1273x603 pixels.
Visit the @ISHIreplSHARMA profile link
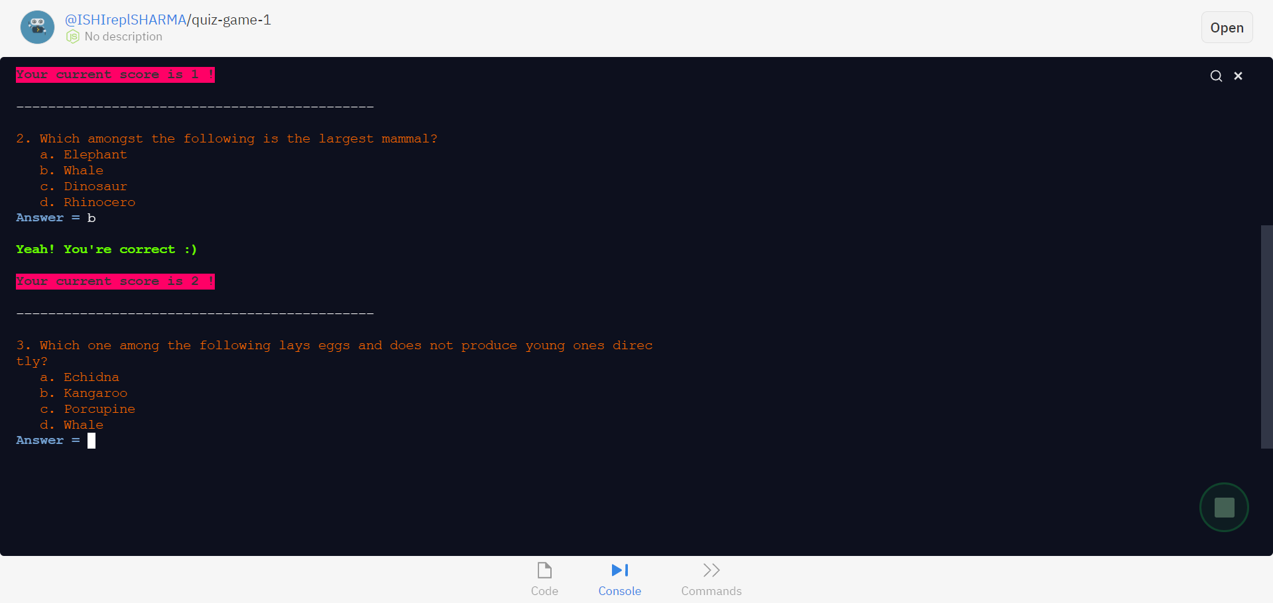[x=126, y=20]
